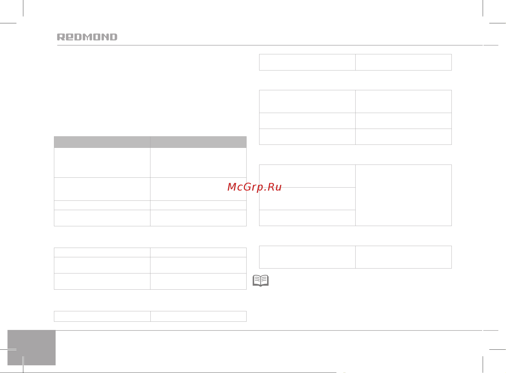The width and height of the screenshot is (506, 373).
Task: Click the REDMOND logo in the header
Action: coord(87,37)
